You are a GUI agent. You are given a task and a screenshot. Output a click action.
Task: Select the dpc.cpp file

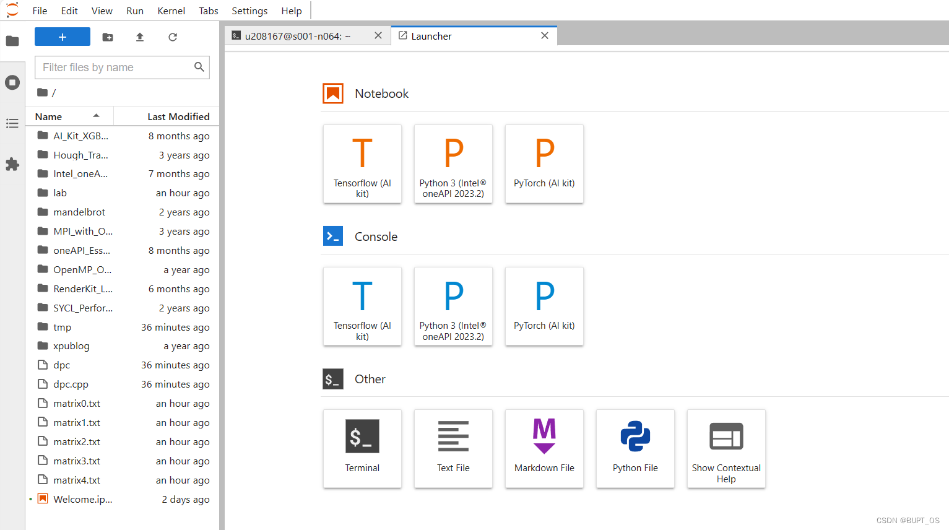click(123, 384)
